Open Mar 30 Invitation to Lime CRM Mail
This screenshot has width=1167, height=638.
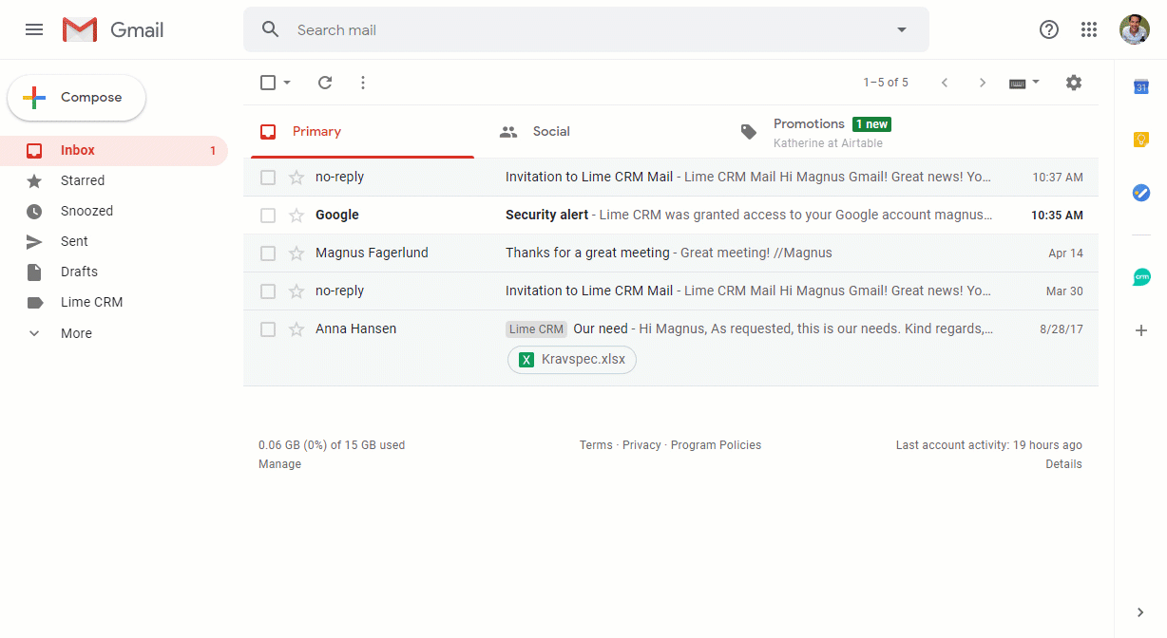pyautogui.click(x=671, y=291)
